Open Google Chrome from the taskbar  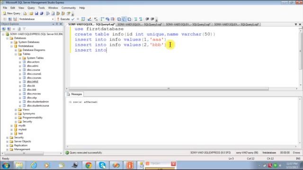click(89, 165)
